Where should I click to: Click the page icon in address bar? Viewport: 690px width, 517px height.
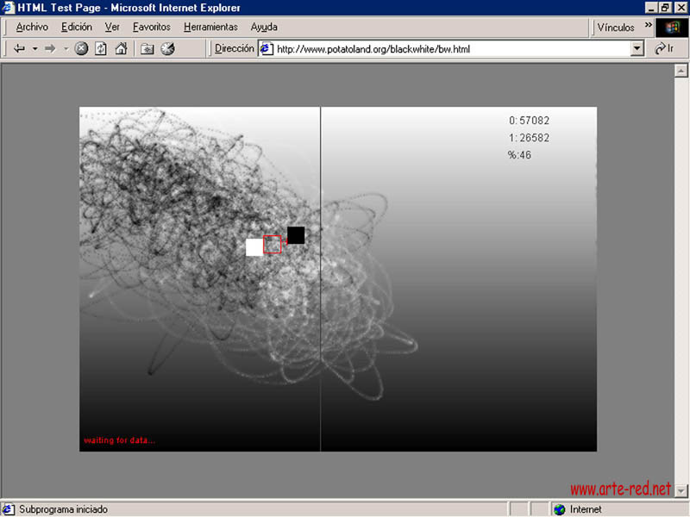(267, 49)
